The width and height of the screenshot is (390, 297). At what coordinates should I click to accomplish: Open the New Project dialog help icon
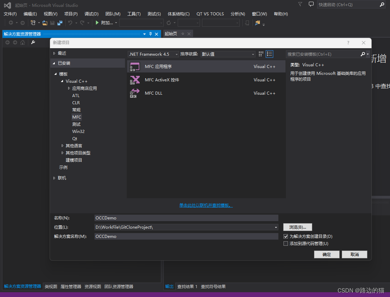(348, 43)
